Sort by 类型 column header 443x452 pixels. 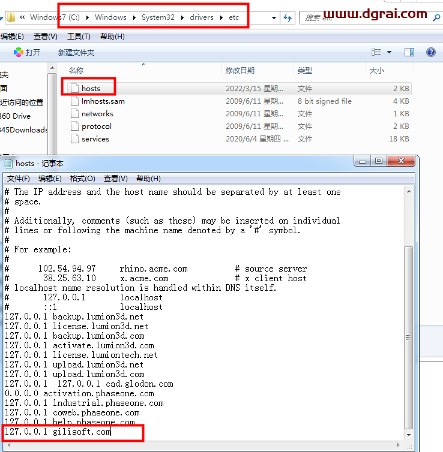click(x=305, y=70)
